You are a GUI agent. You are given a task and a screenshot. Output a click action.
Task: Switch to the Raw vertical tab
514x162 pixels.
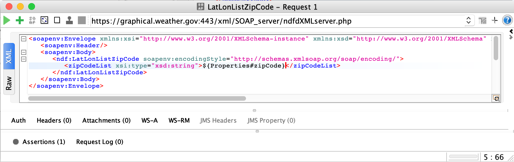[9, 83]
